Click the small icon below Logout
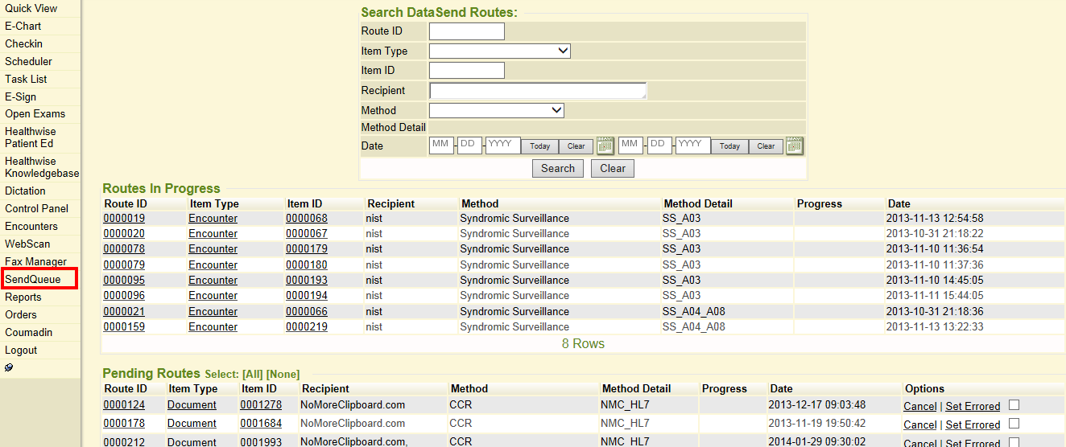 click(9, 367)
